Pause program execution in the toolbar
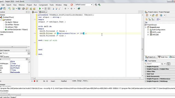This screenshot has height=98, width=175. [46, 8]
